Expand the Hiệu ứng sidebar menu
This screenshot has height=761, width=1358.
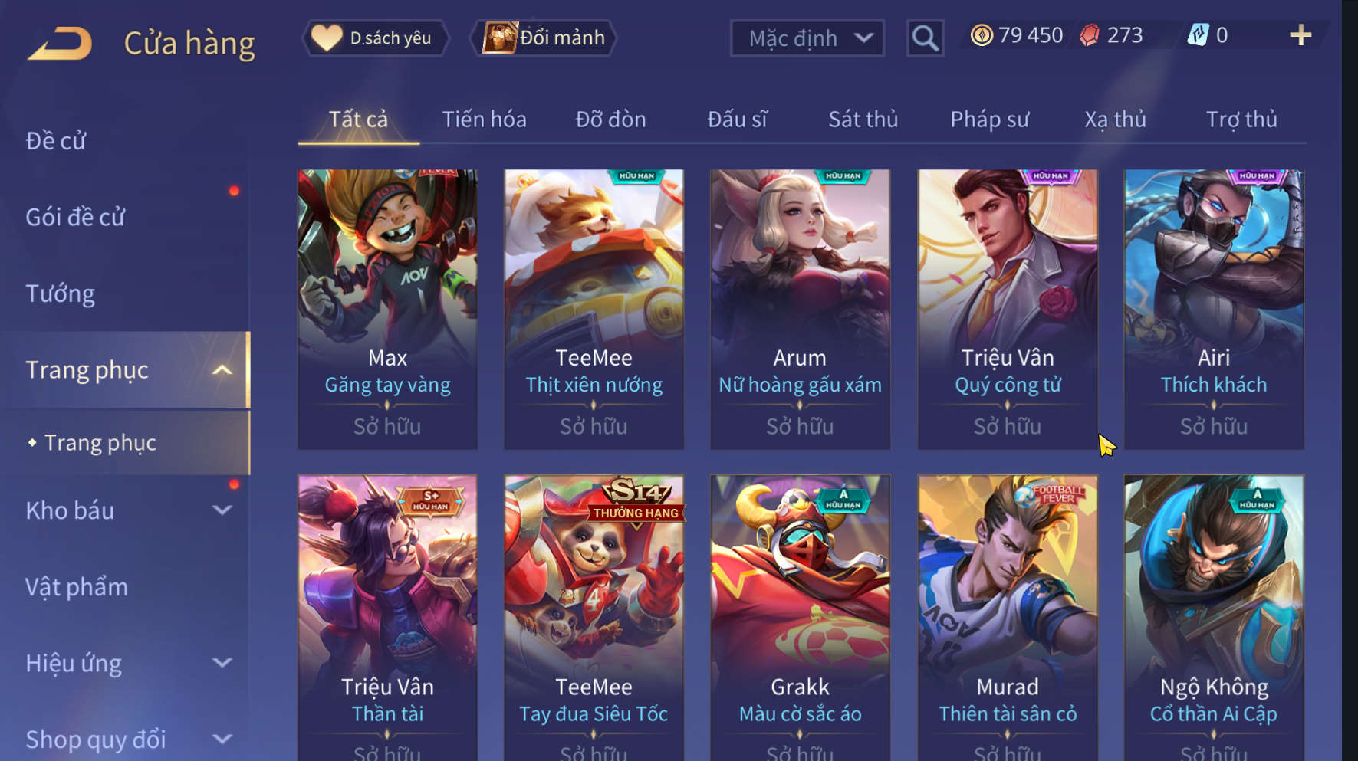[222, 663]
